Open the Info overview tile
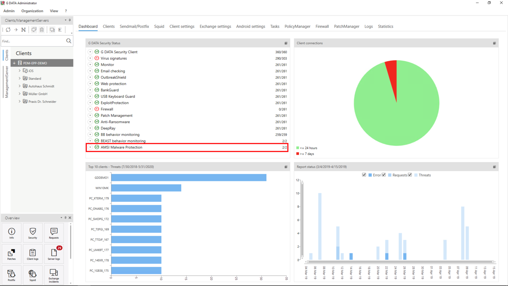The width and height of the screenshot is (508, 286). pyautogui.click(x=12, y=234)
